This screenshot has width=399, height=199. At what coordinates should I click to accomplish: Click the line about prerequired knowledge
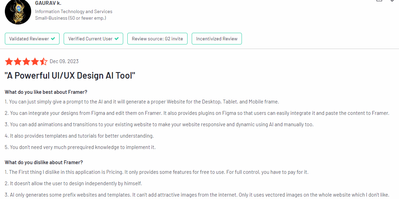pyautogui.click(x=80, y=147)
